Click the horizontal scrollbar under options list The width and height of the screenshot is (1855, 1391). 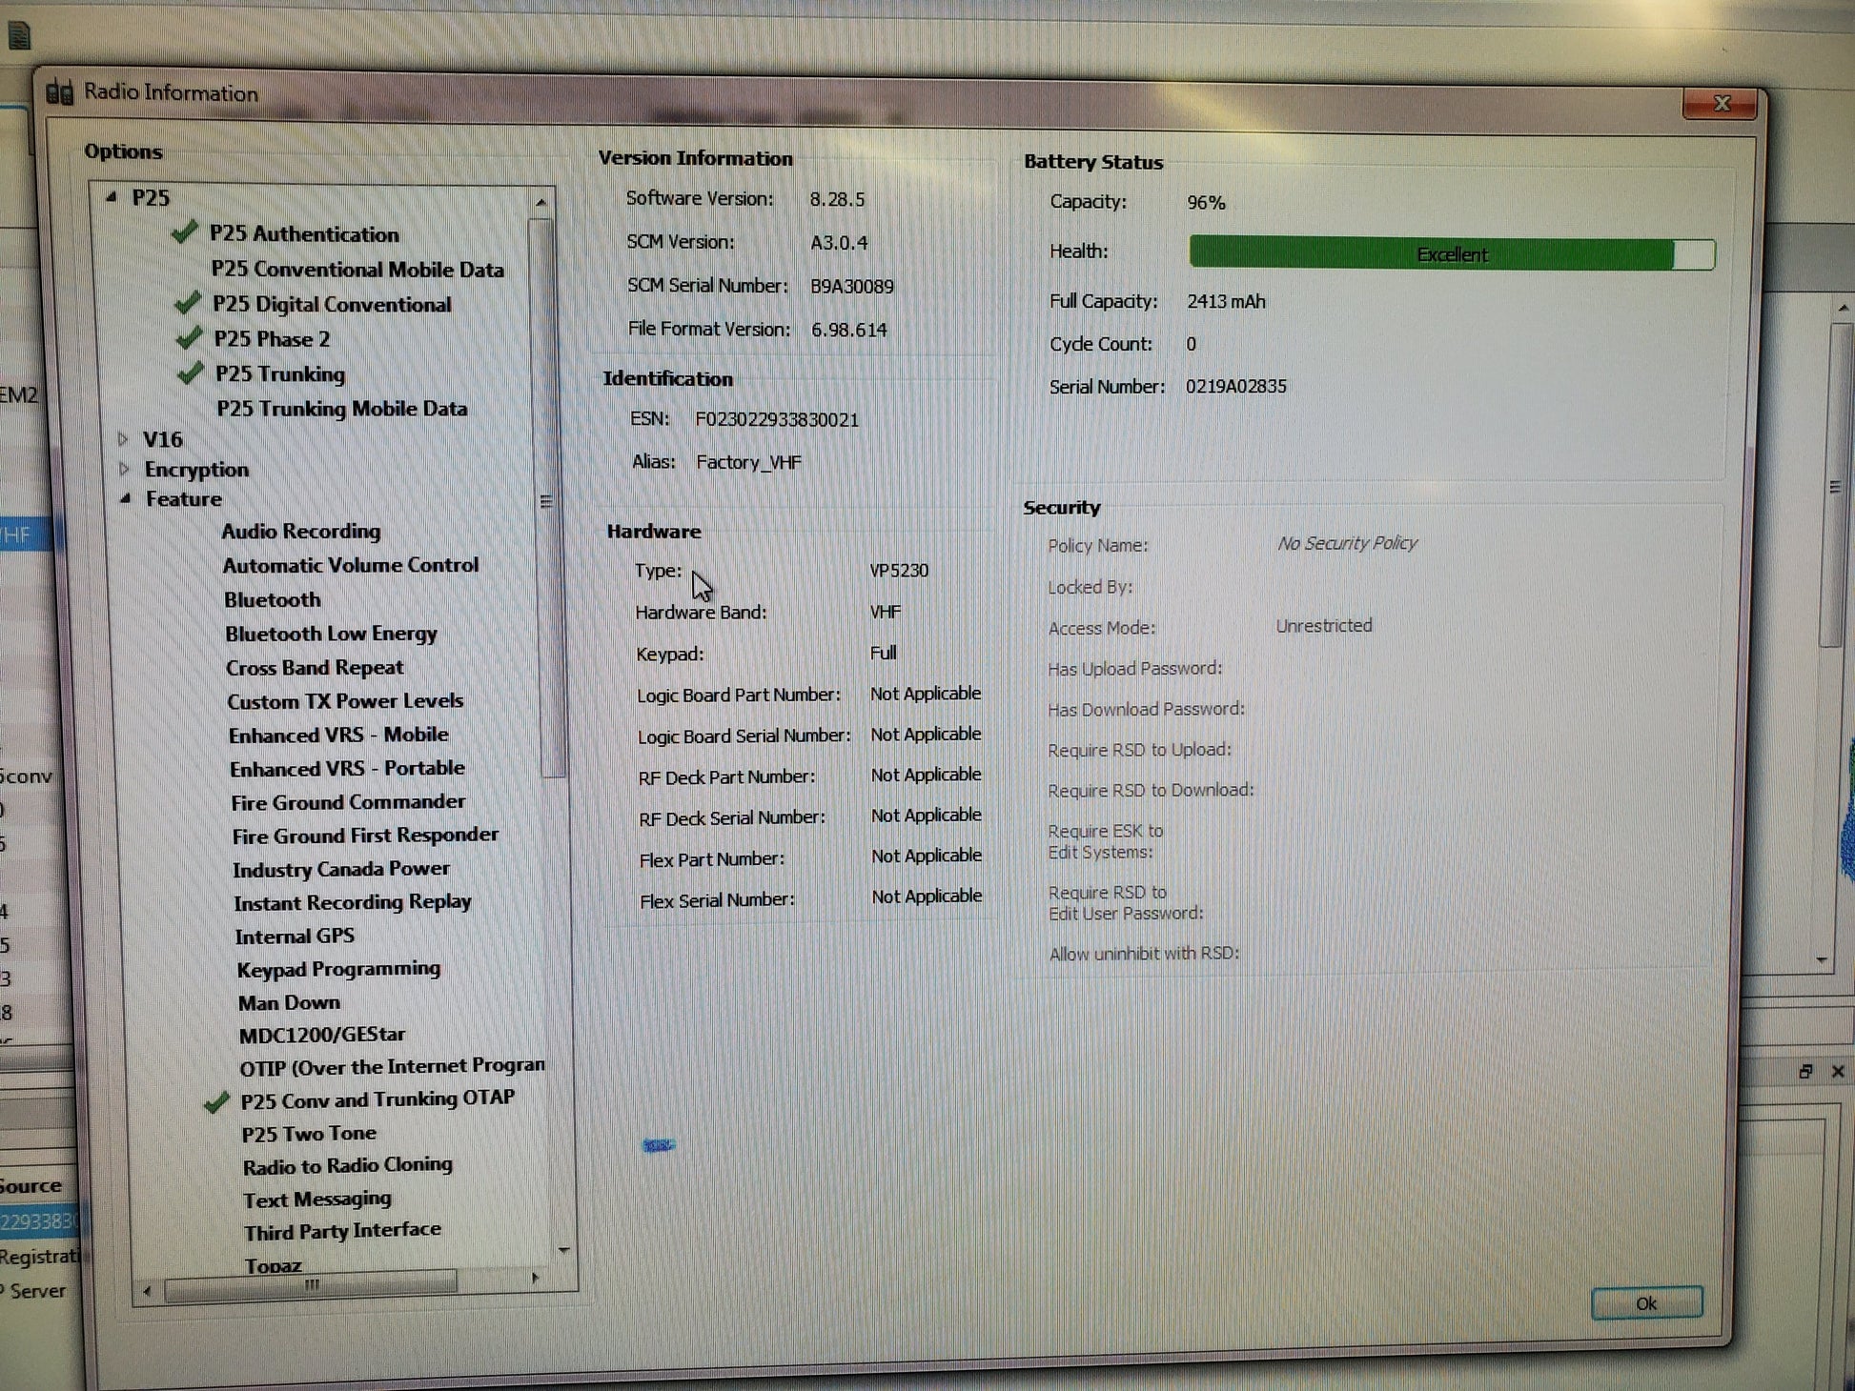pos(310,1284)
